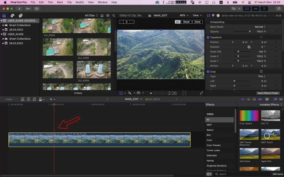Open clip appearance filmstrip icon in timeline

tap(267, 99)
